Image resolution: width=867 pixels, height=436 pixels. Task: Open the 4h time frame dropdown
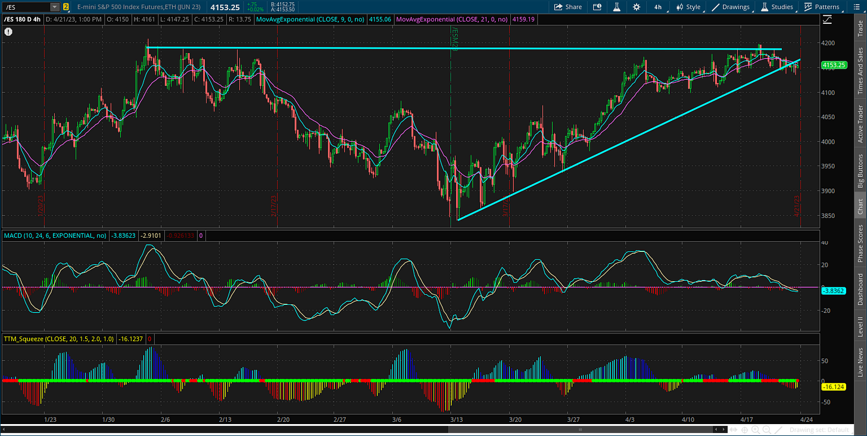click(x=657, y=7)
